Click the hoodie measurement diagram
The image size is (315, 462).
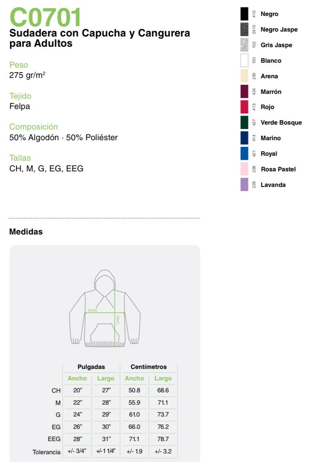[x=105, y=309]
